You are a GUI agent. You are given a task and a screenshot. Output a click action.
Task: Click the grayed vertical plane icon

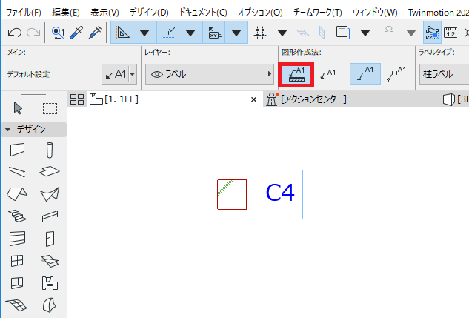pos(322,33)
